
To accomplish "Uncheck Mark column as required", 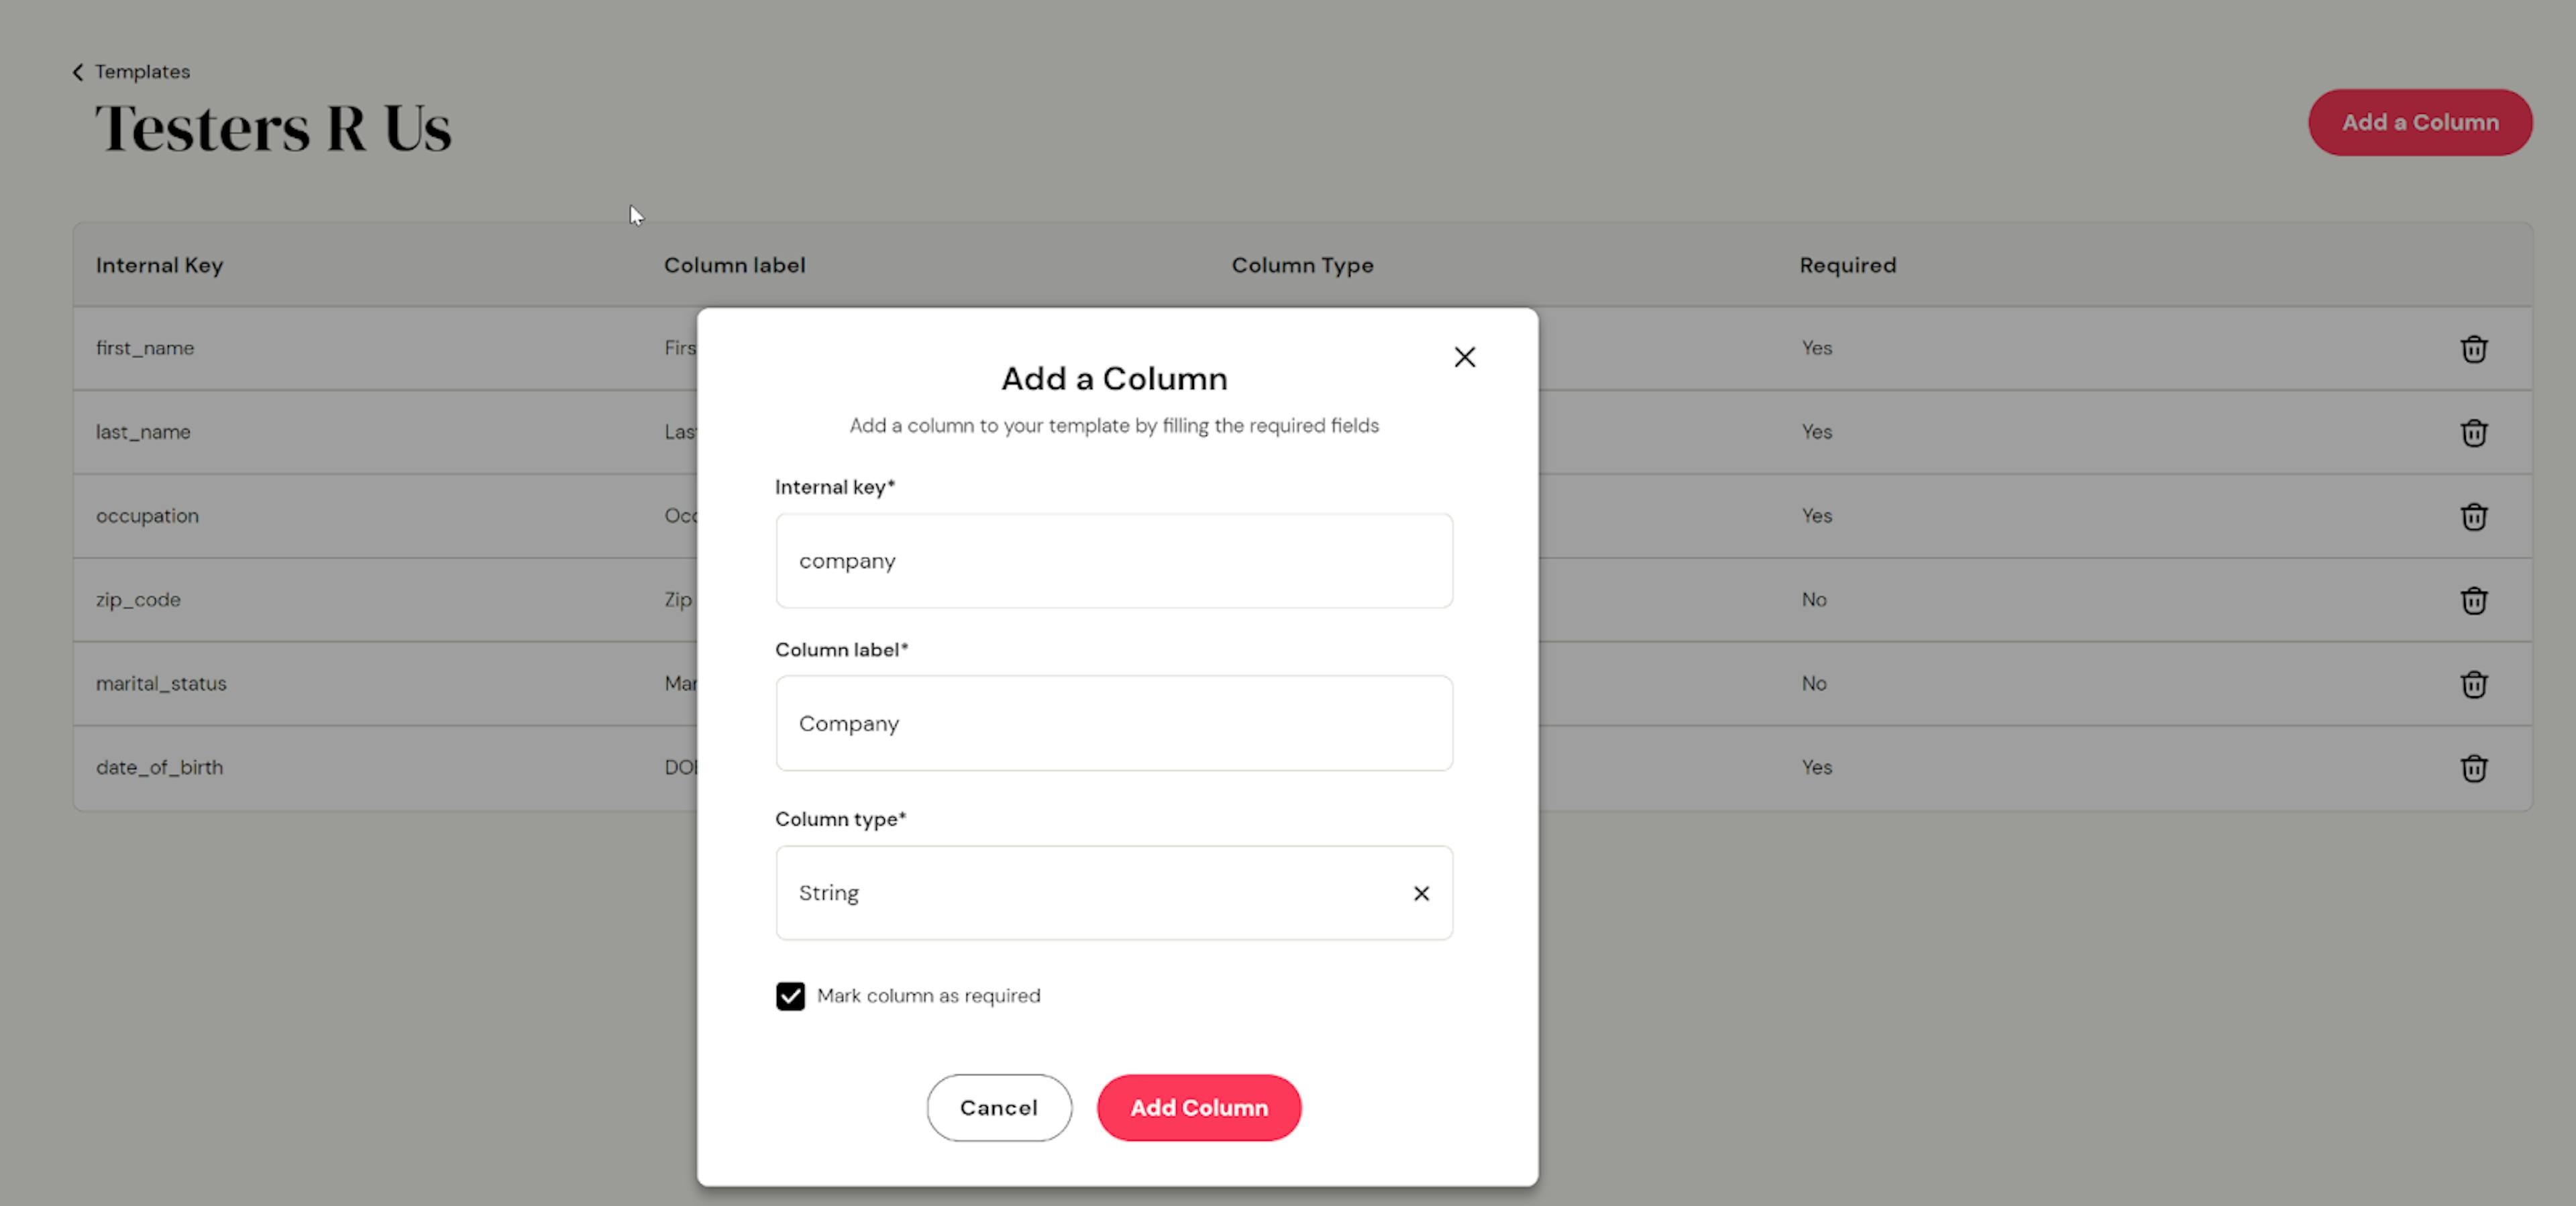I will click(790, 996).
